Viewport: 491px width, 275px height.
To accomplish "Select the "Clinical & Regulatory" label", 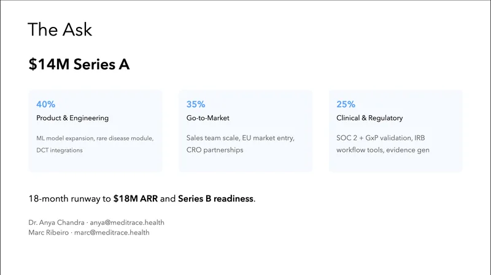I will tap(369, 118).
